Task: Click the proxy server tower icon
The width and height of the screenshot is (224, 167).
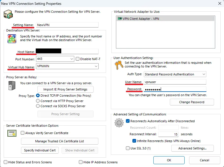Action: (x=12, y=86)
